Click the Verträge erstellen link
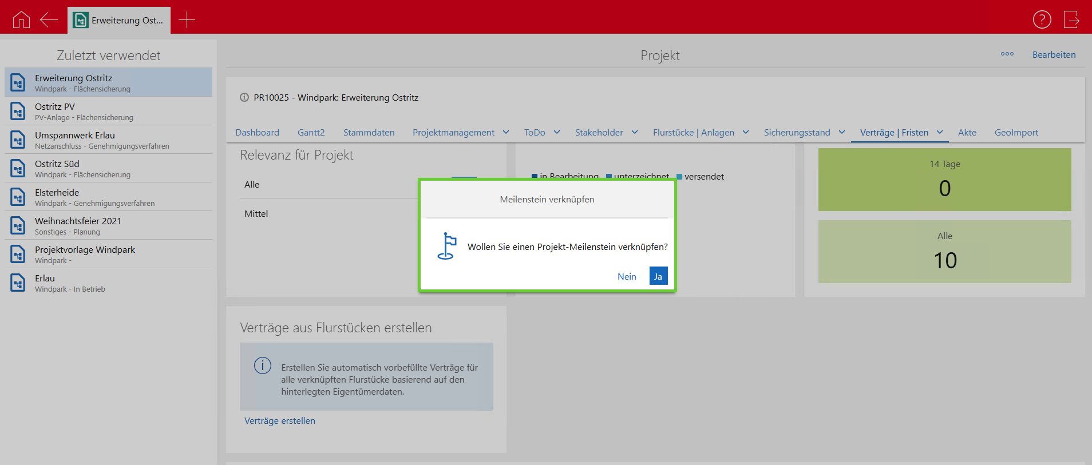Image resolution: width=1092 pixels, height=465 pixels. coord(279,421)
